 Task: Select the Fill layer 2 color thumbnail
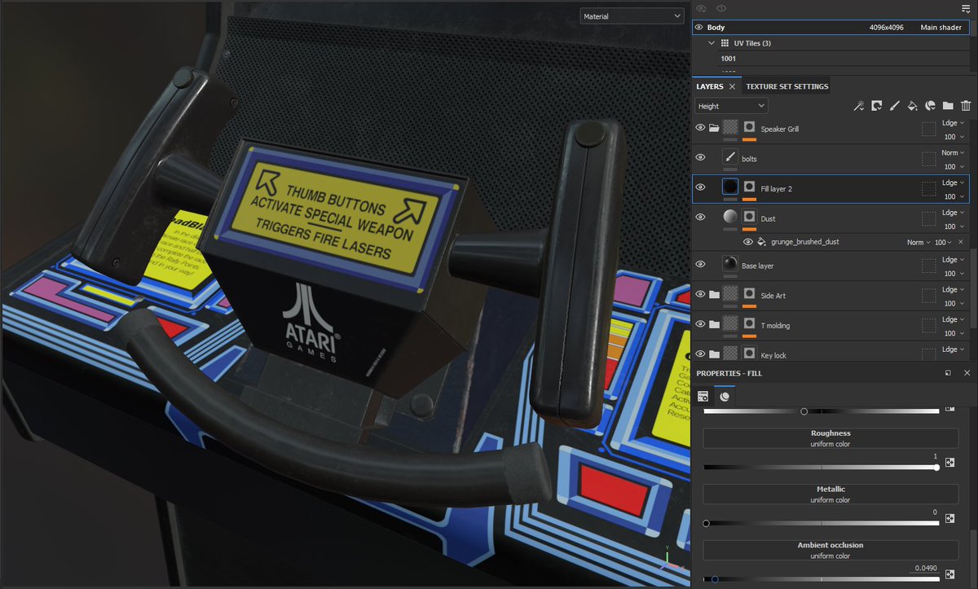(x=730, y=187)
